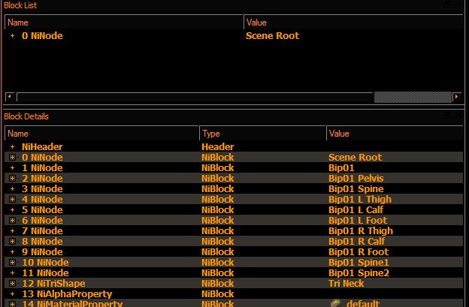Click the Value column header in Block Details
469x307 pixels.
pyautogui.click(x=395, y=134)
